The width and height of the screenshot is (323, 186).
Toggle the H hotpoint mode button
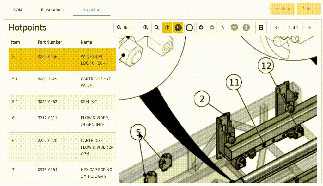[x=178, y=28]
